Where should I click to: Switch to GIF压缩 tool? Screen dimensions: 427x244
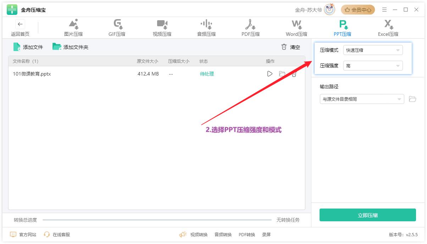(117, 28)
